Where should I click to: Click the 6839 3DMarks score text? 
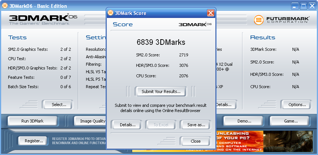tap(161, 42)
